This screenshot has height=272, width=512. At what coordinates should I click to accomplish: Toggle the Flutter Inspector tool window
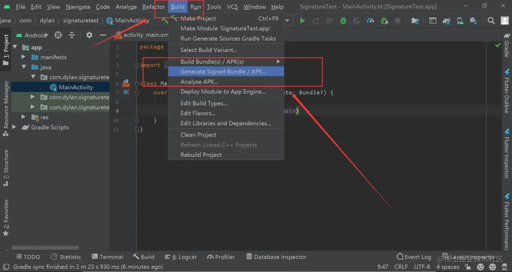click(507, 153)
